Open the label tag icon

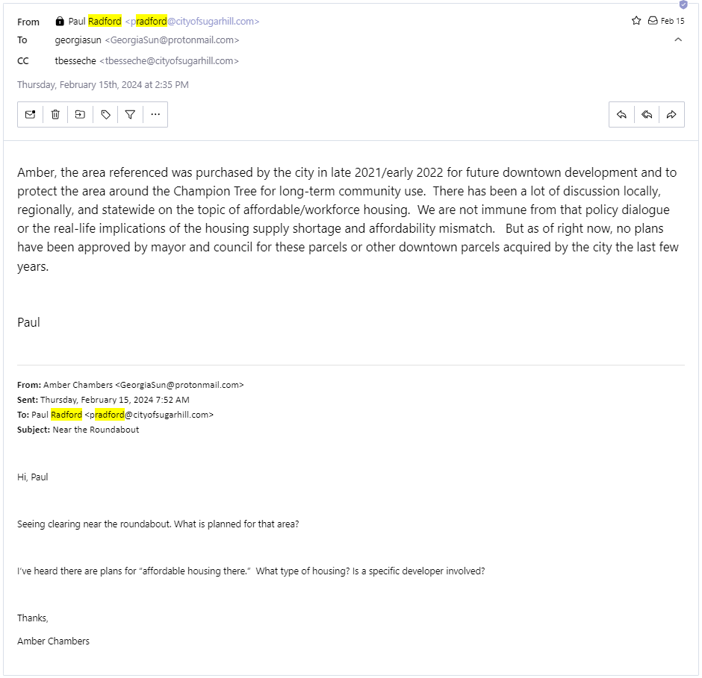point(105,114)
